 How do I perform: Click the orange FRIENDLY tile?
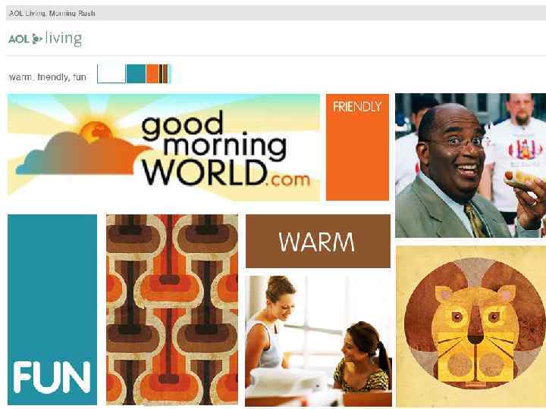click(x=357, y=147)
